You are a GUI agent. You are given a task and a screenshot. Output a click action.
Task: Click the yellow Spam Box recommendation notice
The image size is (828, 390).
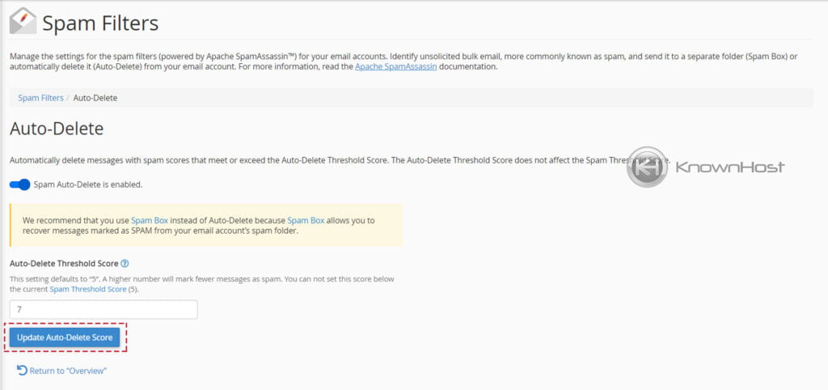(x=206, y=226)
